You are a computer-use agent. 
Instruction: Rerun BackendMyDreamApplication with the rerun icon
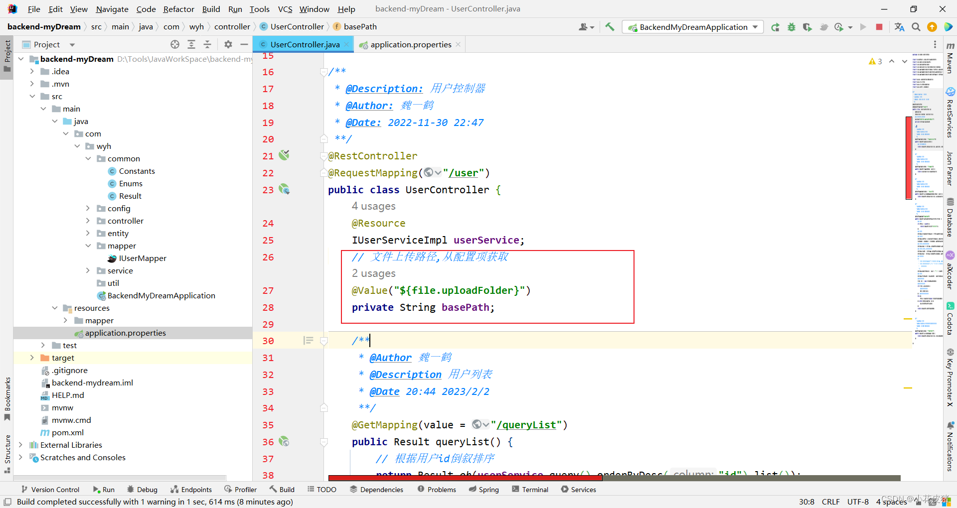coord(775,27)
